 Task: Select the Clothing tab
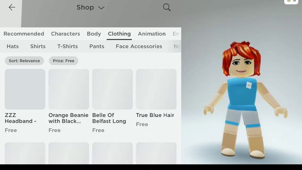(119, 34)
